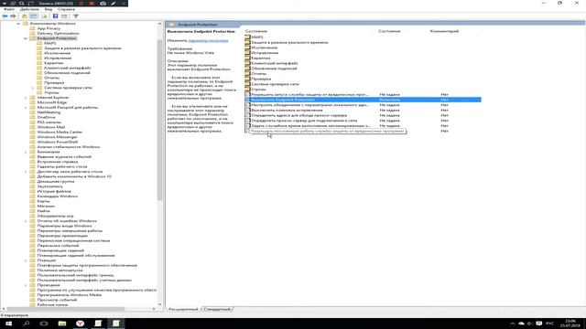Screen dimensions: 586x329
Task: Expand the Проводник tree node
Action: coord(26,285)
